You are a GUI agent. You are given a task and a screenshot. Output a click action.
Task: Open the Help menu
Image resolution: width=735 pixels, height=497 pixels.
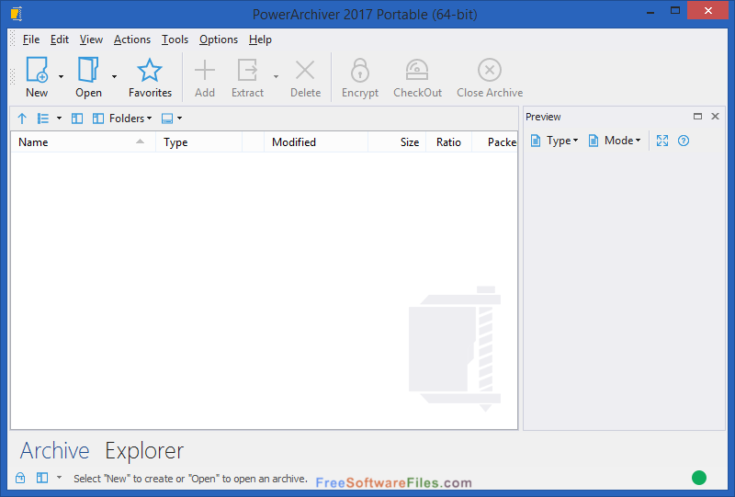(x=260, y=40)
